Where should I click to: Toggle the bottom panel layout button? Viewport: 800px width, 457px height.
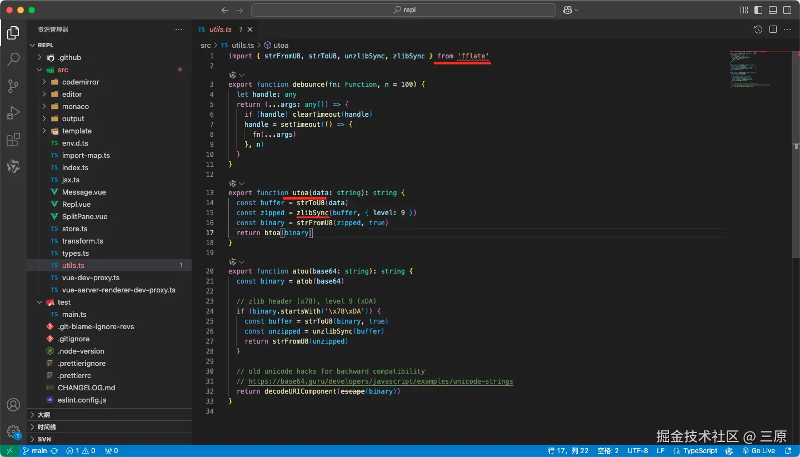(x=773, y=10)
